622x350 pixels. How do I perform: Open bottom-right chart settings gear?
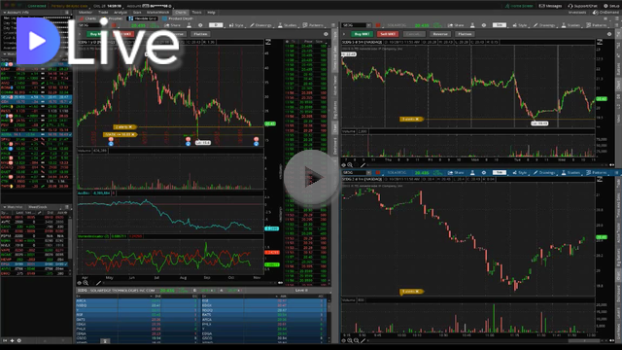[484, 173]
